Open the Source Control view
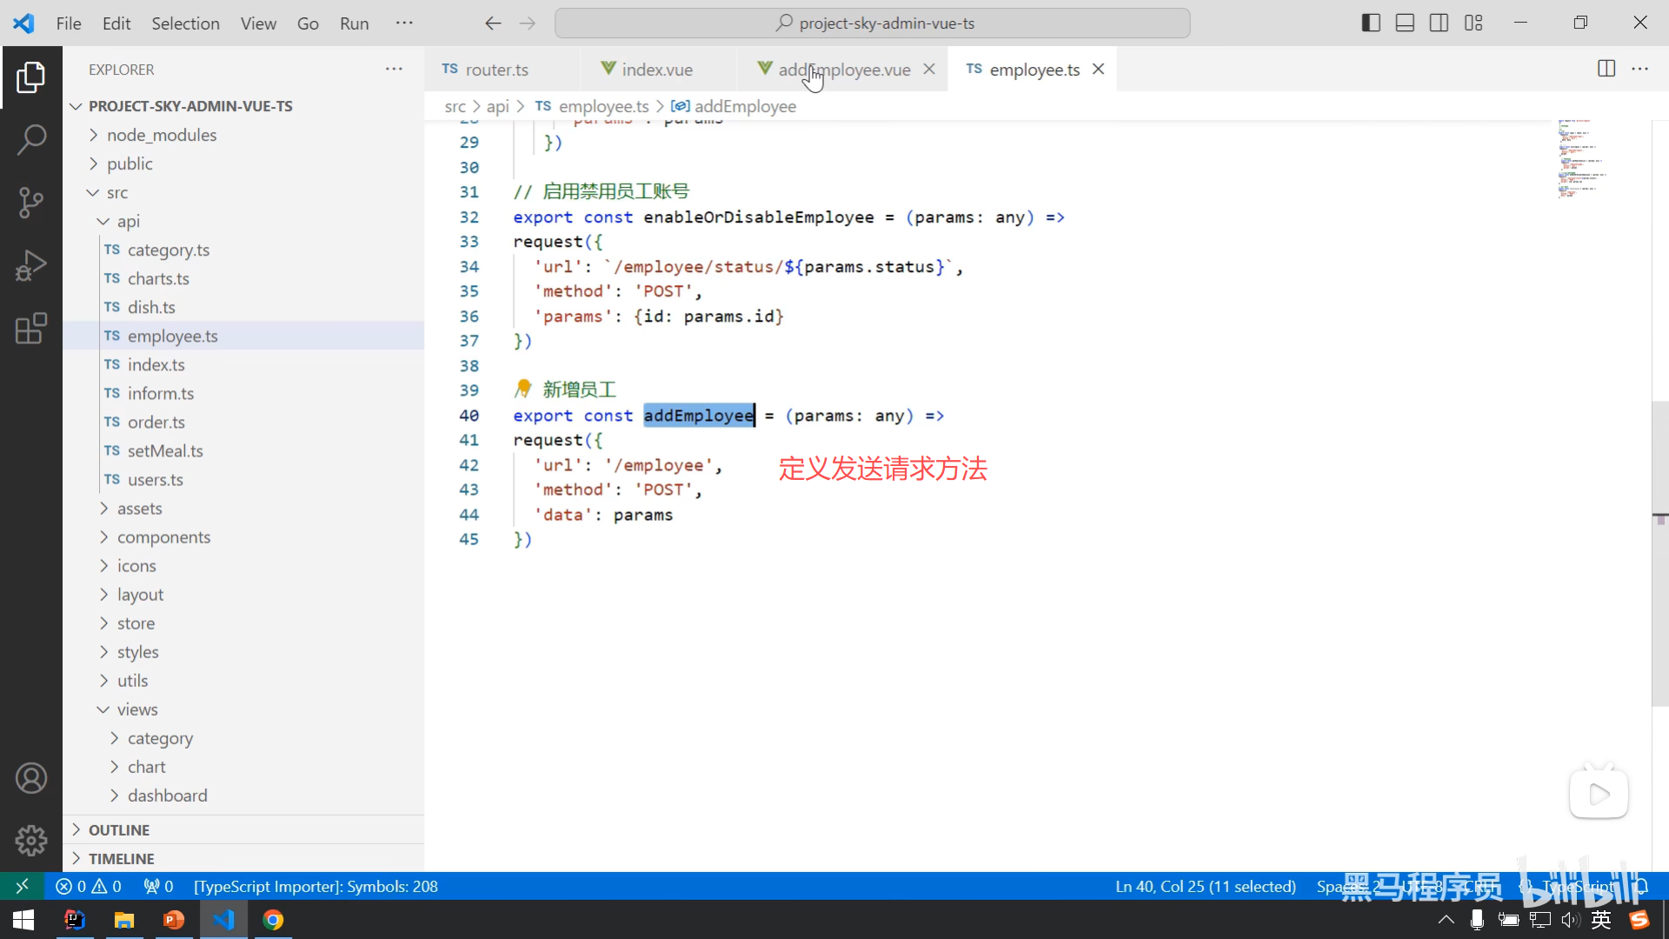The width and height of the screenshot is (1669, 939). click(31, 203)
